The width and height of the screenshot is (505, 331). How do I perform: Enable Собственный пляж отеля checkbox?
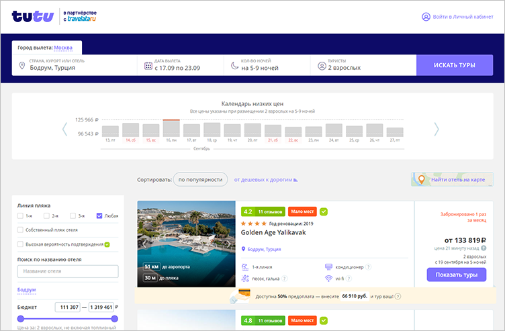click(20, 230)
